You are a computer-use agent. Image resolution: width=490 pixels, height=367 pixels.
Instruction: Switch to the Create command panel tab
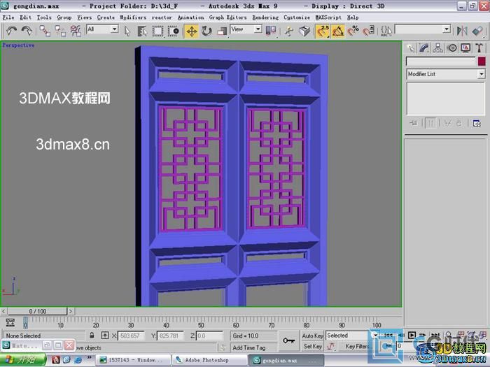click(410, 48)
